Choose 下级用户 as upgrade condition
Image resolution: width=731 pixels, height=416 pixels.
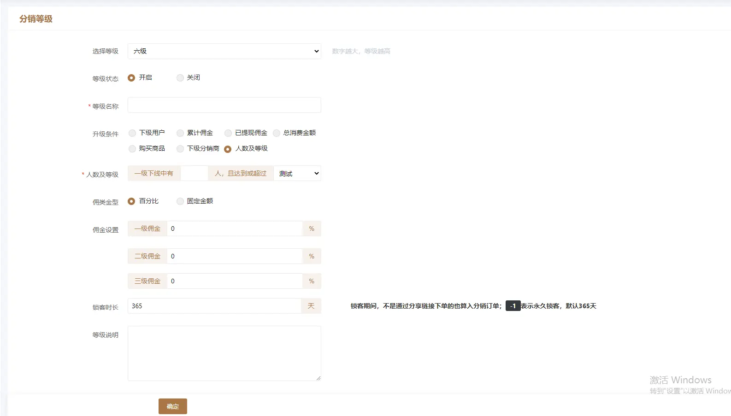pyautogui.click(x=132, y=133)
